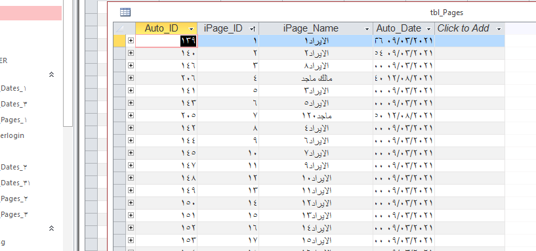Image resolution: width=536 pixels, height=251 pixels.
Task: Open the iPage_Name column filter dropdown
Action: pyautogui.click(x=367, y=29)
